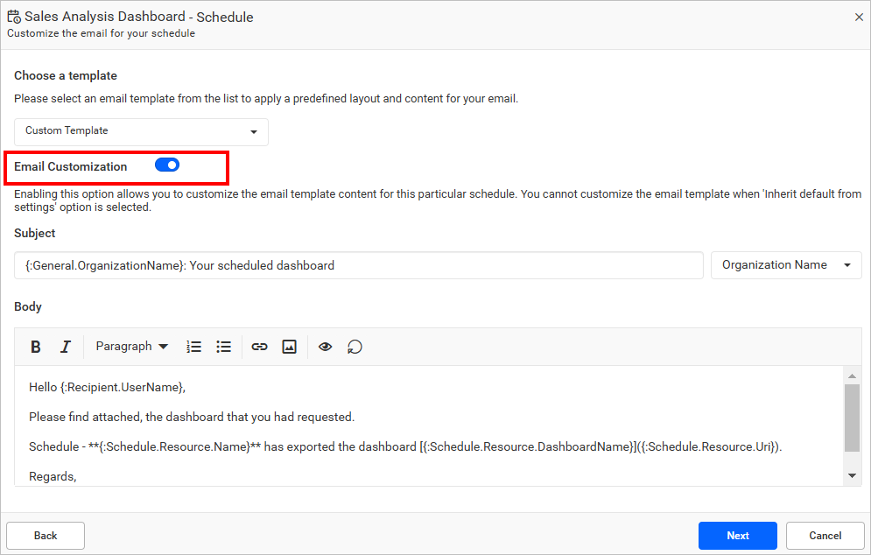This screenshot has height=555, width=871.
Task: Click the scrollbar down arrow in the body editor
Action: tap(851, 474)
